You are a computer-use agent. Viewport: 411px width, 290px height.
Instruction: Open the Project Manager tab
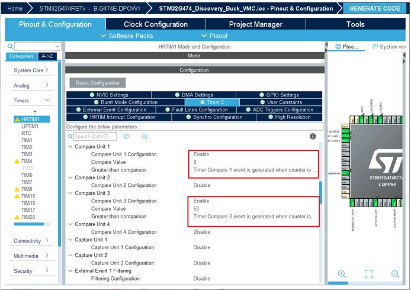256,24
